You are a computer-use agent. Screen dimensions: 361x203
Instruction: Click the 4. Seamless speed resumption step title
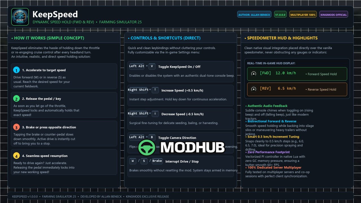pos(45,156)
